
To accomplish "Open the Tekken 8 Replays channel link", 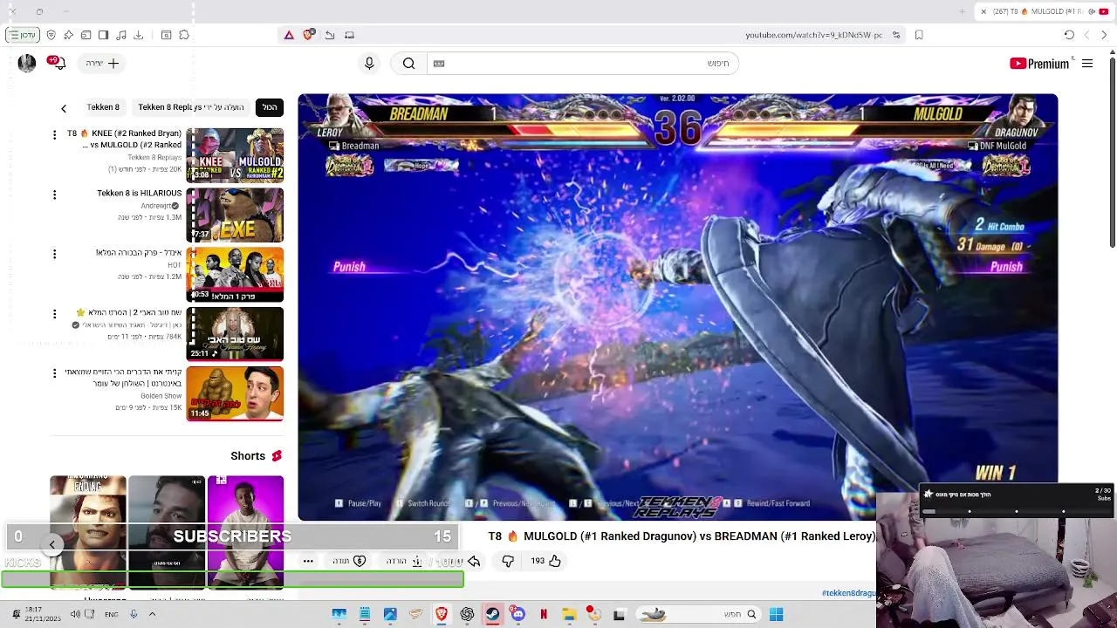I will click(154, 158).
